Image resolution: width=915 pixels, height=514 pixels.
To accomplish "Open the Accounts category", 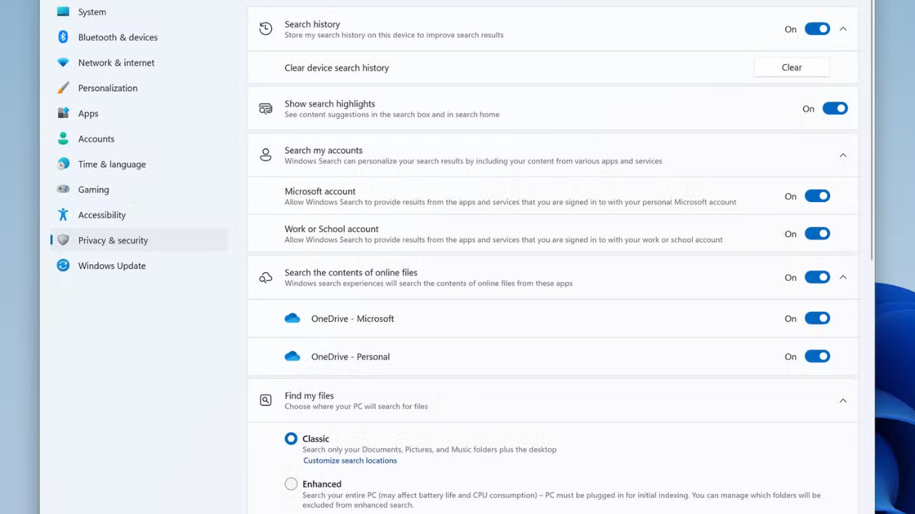I will tap(139, 138).
